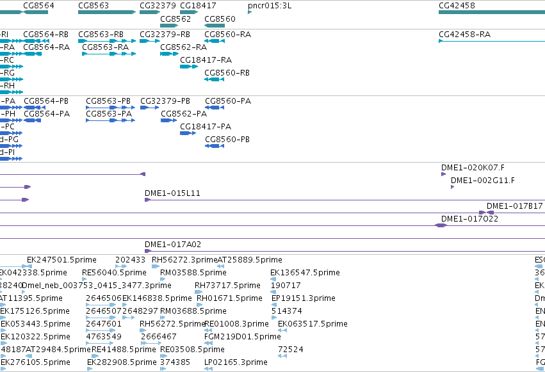
Task: Click the CG8564 gene label
Action: (x=38, y=6)
